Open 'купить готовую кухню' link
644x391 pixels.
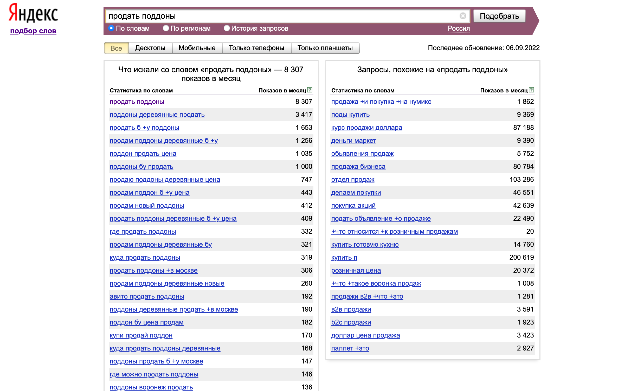click(365, 245)
